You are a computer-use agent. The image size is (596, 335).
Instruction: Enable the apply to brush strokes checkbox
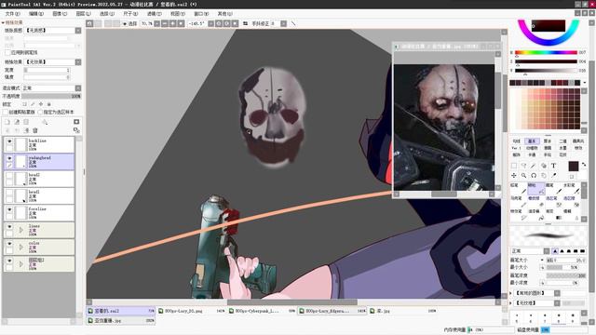pos(8,52)
